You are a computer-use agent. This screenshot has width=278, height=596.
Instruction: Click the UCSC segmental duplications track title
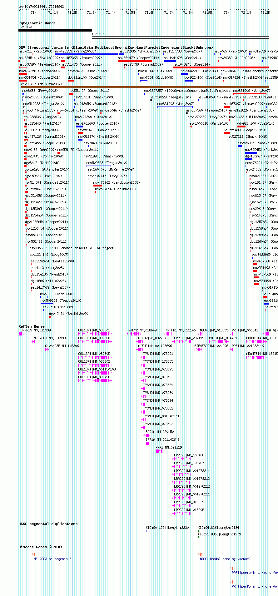click(48, 524)
